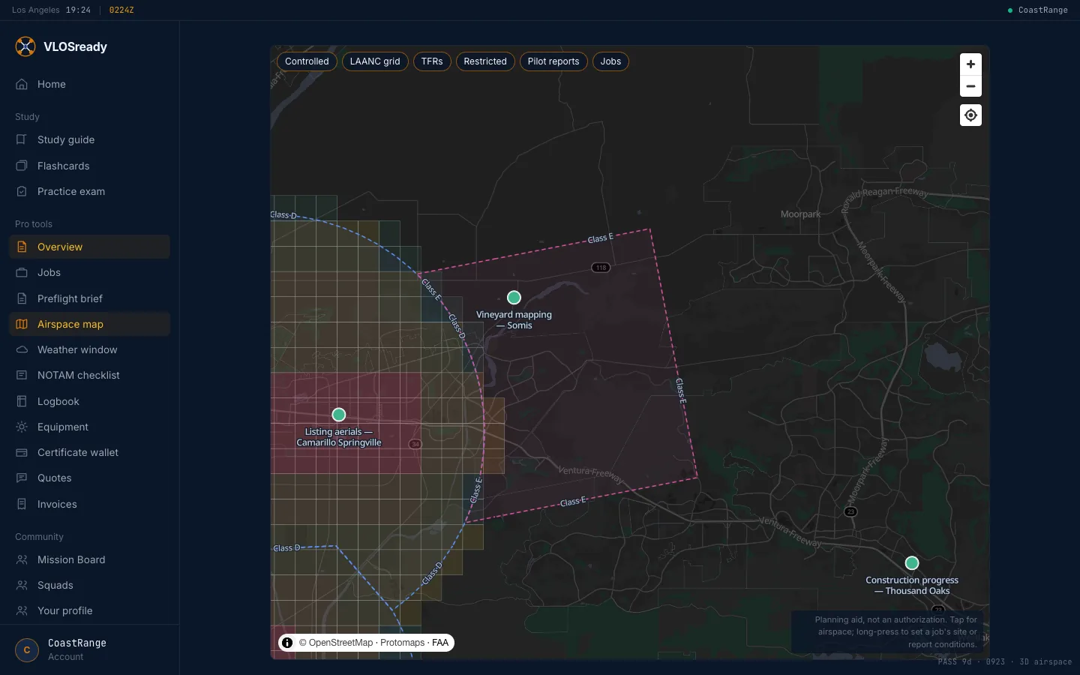Click the Invoices receipt icon

(22, 504)
